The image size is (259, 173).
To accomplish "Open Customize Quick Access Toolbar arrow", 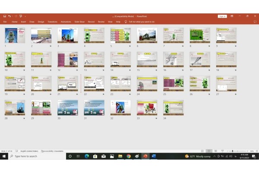I will [x=25, y=16].
